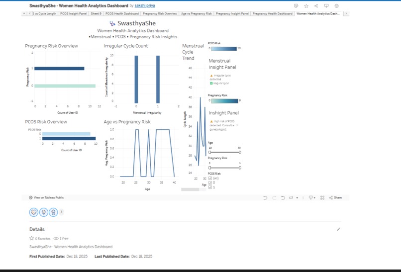Open the refresh options dropdown arrow
Image resolution: width=401 pixels, height=272 pixels.
297,198
